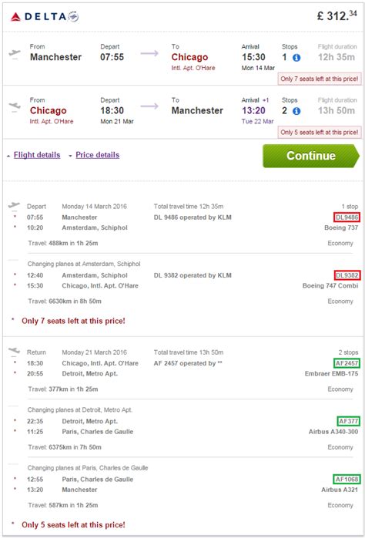This screenshot has width=365, height=539.
Task: Open stops info icon for return flight
Action: [296, 111]
